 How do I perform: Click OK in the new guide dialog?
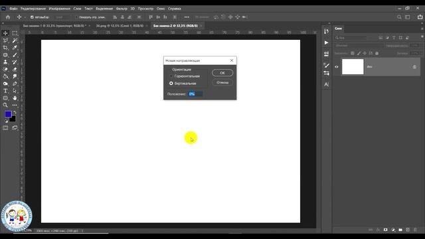pyautogui.click(x=222, y=73)
